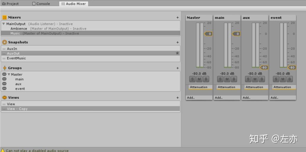
Task: Toggle visibility of Master group
Action: (x=4, y=74)
